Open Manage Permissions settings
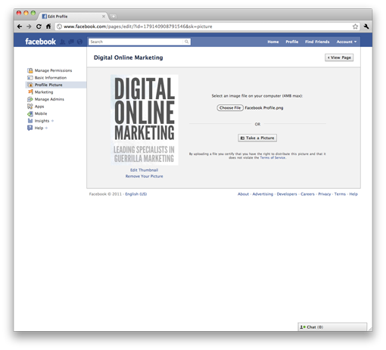 53,70
